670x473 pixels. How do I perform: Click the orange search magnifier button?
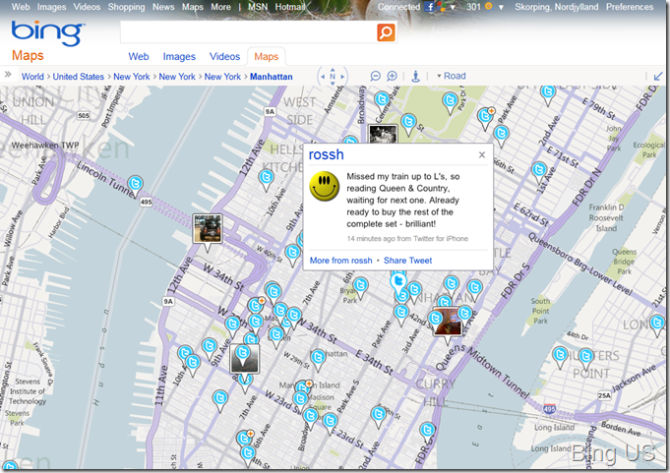point(386,32)
